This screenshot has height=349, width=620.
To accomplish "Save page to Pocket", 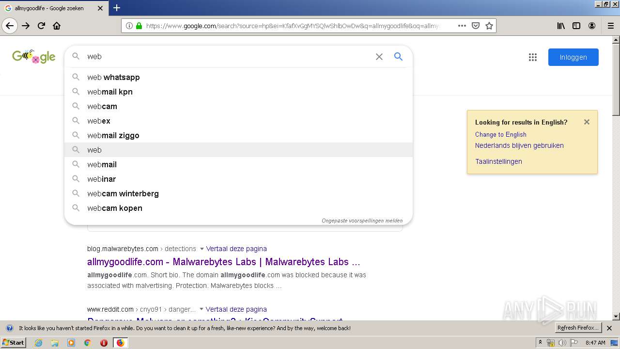I will point(476,26).
